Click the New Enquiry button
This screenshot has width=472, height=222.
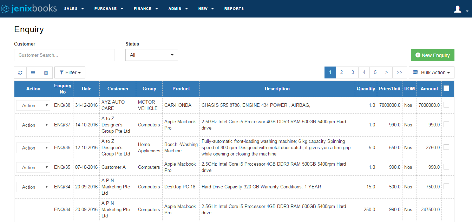point(433,55)
